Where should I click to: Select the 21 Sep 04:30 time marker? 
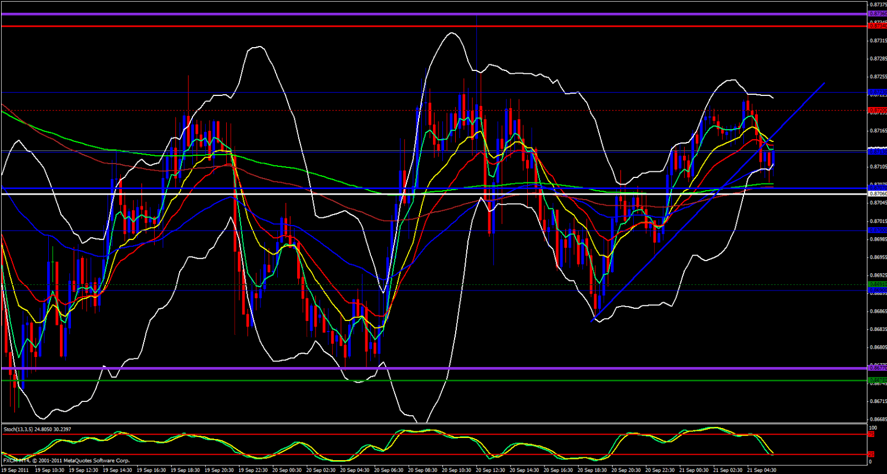(762, 470)
